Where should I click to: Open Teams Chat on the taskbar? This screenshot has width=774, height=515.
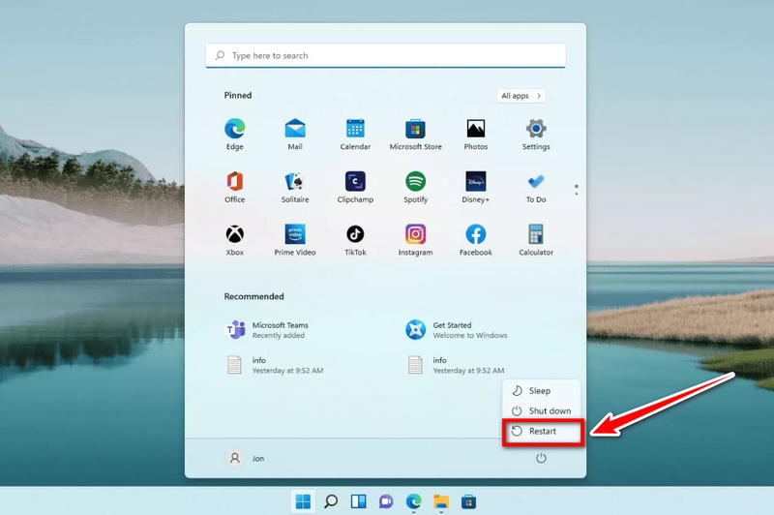[386, 501]
